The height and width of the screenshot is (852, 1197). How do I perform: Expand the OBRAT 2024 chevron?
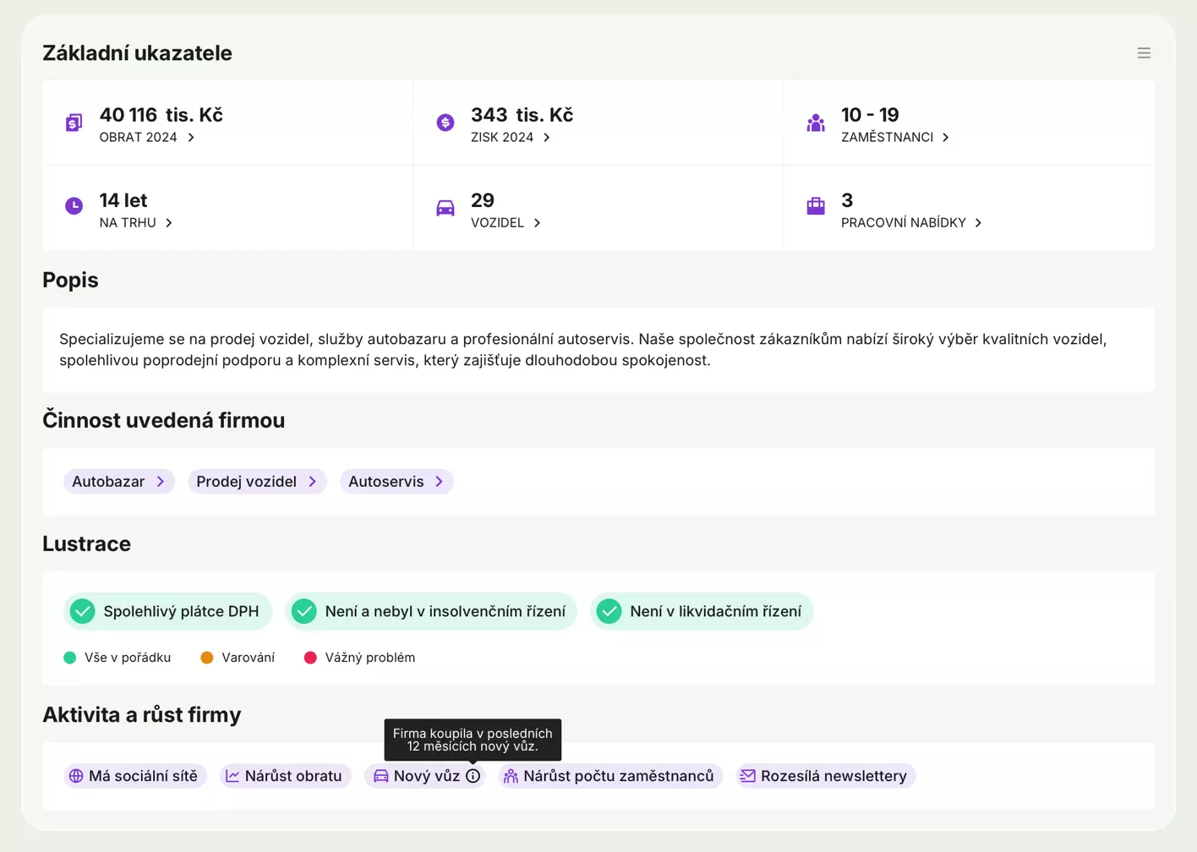coord(191,137)
